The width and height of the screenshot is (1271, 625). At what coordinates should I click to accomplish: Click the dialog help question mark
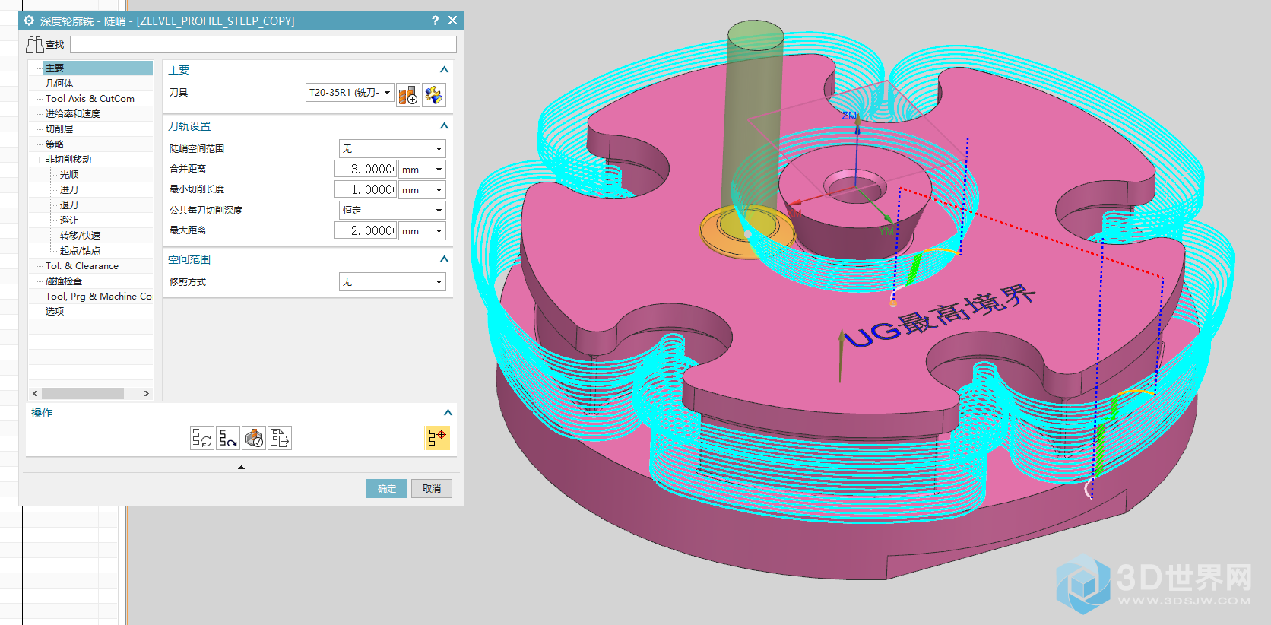click(435, 21)
